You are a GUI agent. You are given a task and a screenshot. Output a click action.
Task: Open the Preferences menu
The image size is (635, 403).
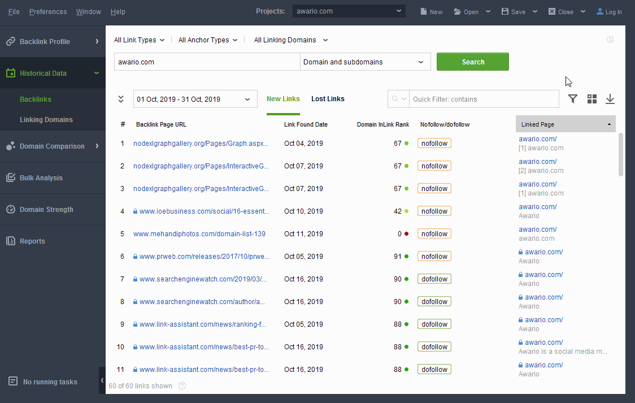[48, 12]
